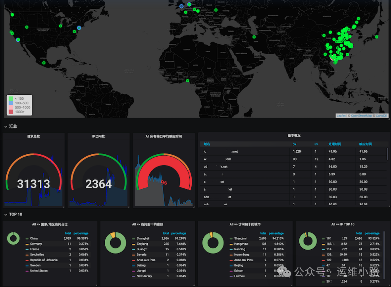Open the 基本概况 panel title menu
The width and height of the screenshot is (391, 287).
point(294,136)
